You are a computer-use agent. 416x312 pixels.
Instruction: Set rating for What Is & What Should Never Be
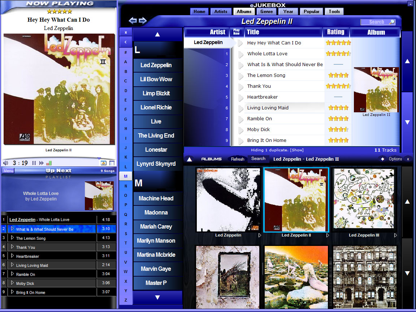[338, 65]
